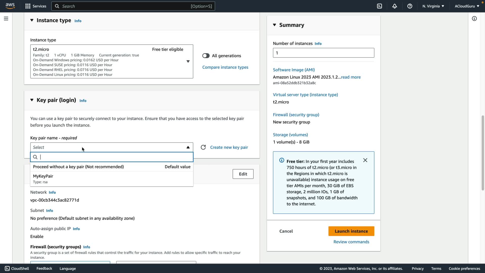Image resolution: width=485 pixels, height=273 pixels.
Task: Collapse the Key pair (login) section
Action: pyautogui.click(x=32, y=100)
